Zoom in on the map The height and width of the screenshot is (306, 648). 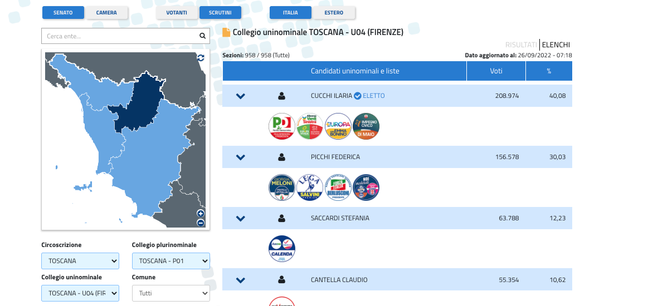click(201, 214)
